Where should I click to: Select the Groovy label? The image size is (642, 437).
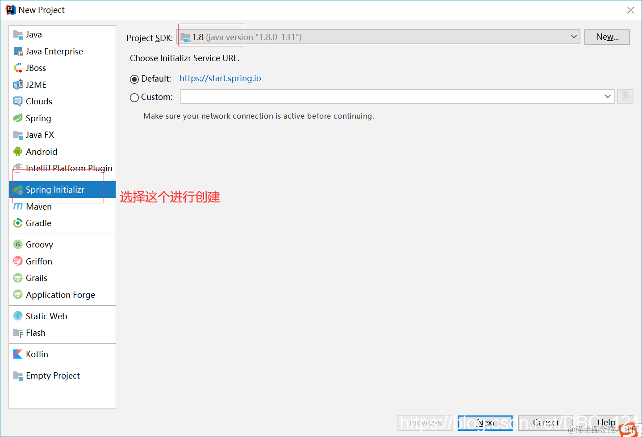click(x=39, y=244)
